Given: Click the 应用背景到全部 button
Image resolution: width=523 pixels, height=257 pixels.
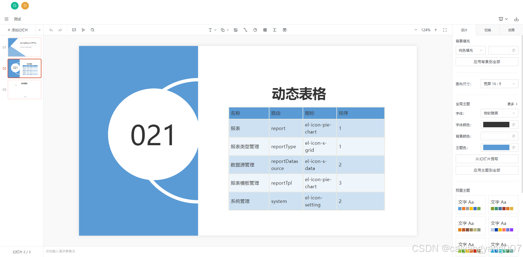Looking at the screenshot, I should click(487, 62).
